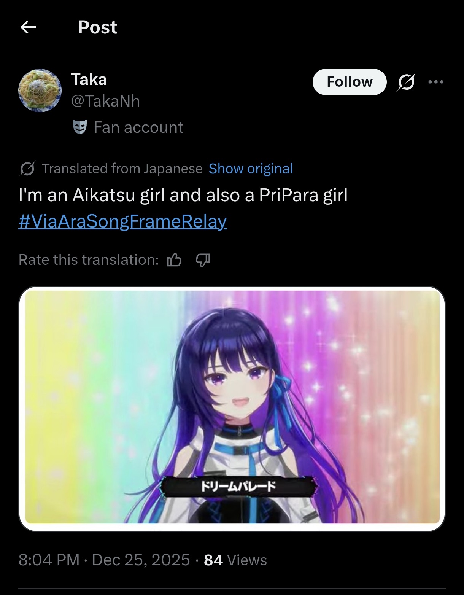The width and height of the screenshot is (464, 595).
Task: Tap the @TakaNh handle
Action: pos(105,101)
